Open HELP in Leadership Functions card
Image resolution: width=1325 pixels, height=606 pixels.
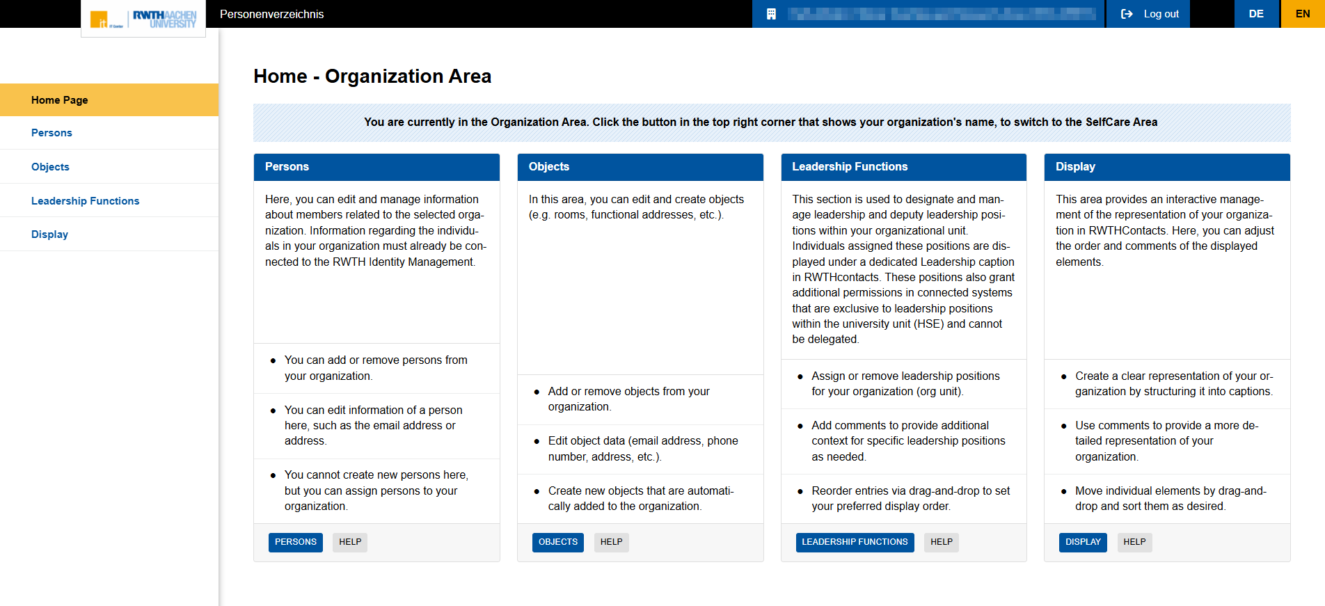(942, 542)
